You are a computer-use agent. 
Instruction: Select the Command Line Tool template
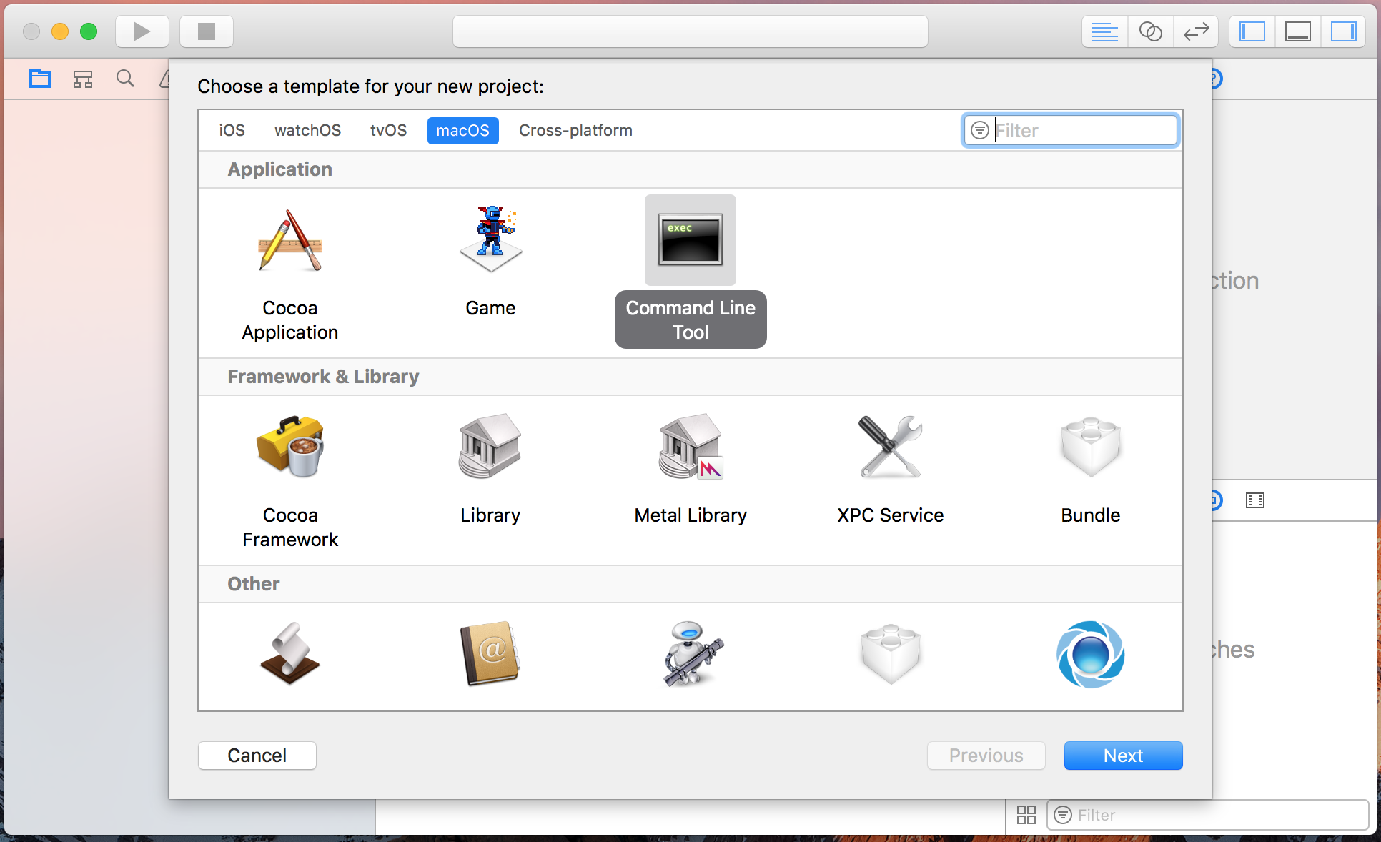pyautogui.click(x=690, y=272)
